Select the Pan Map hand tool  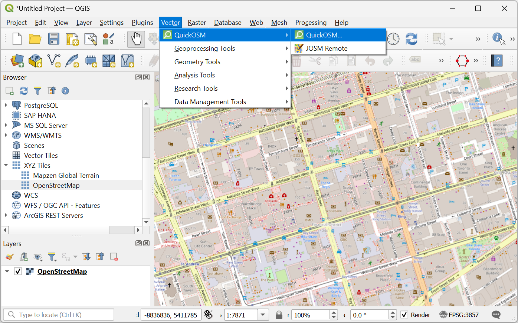coord(136,39)
